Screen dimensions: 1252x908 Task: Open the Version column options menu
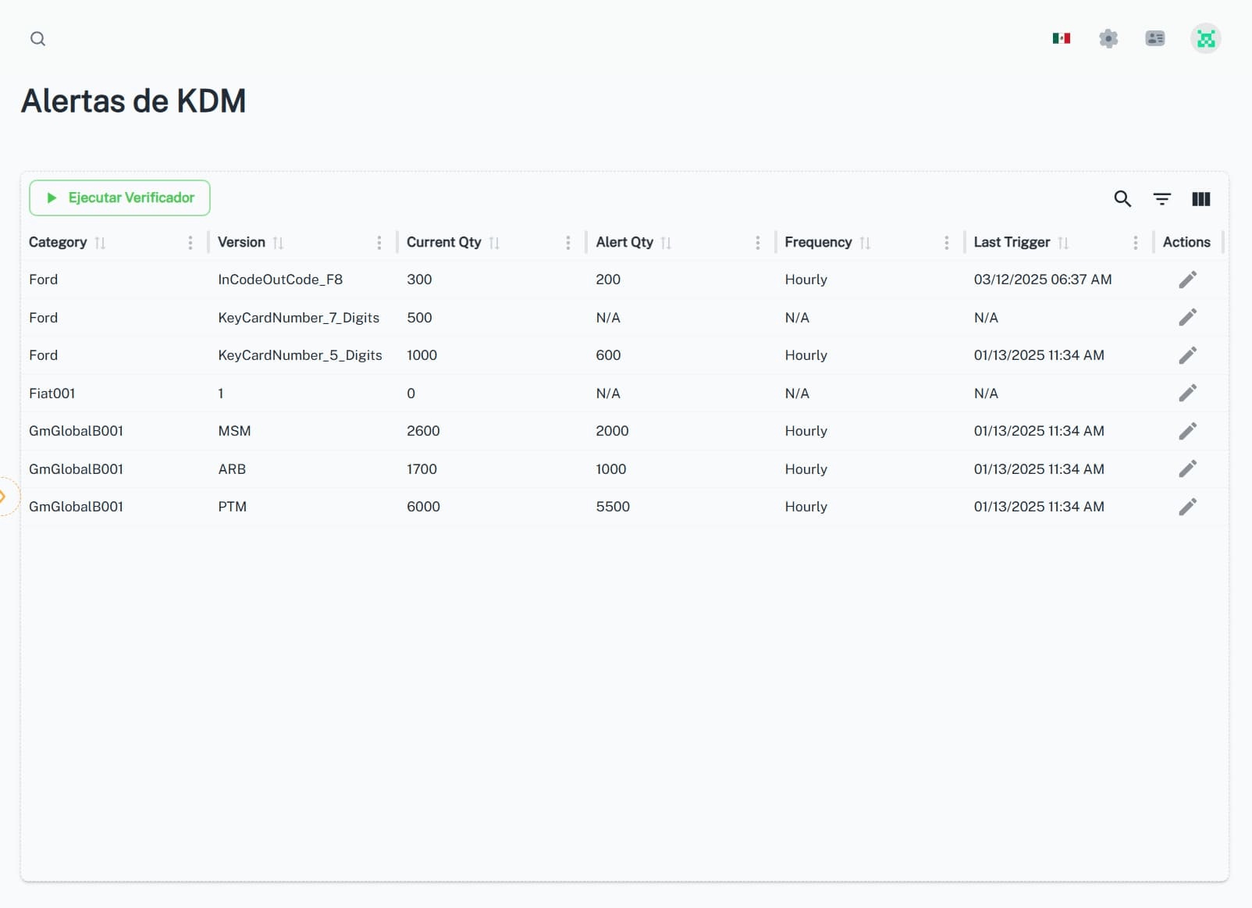(x=379, y=243)
